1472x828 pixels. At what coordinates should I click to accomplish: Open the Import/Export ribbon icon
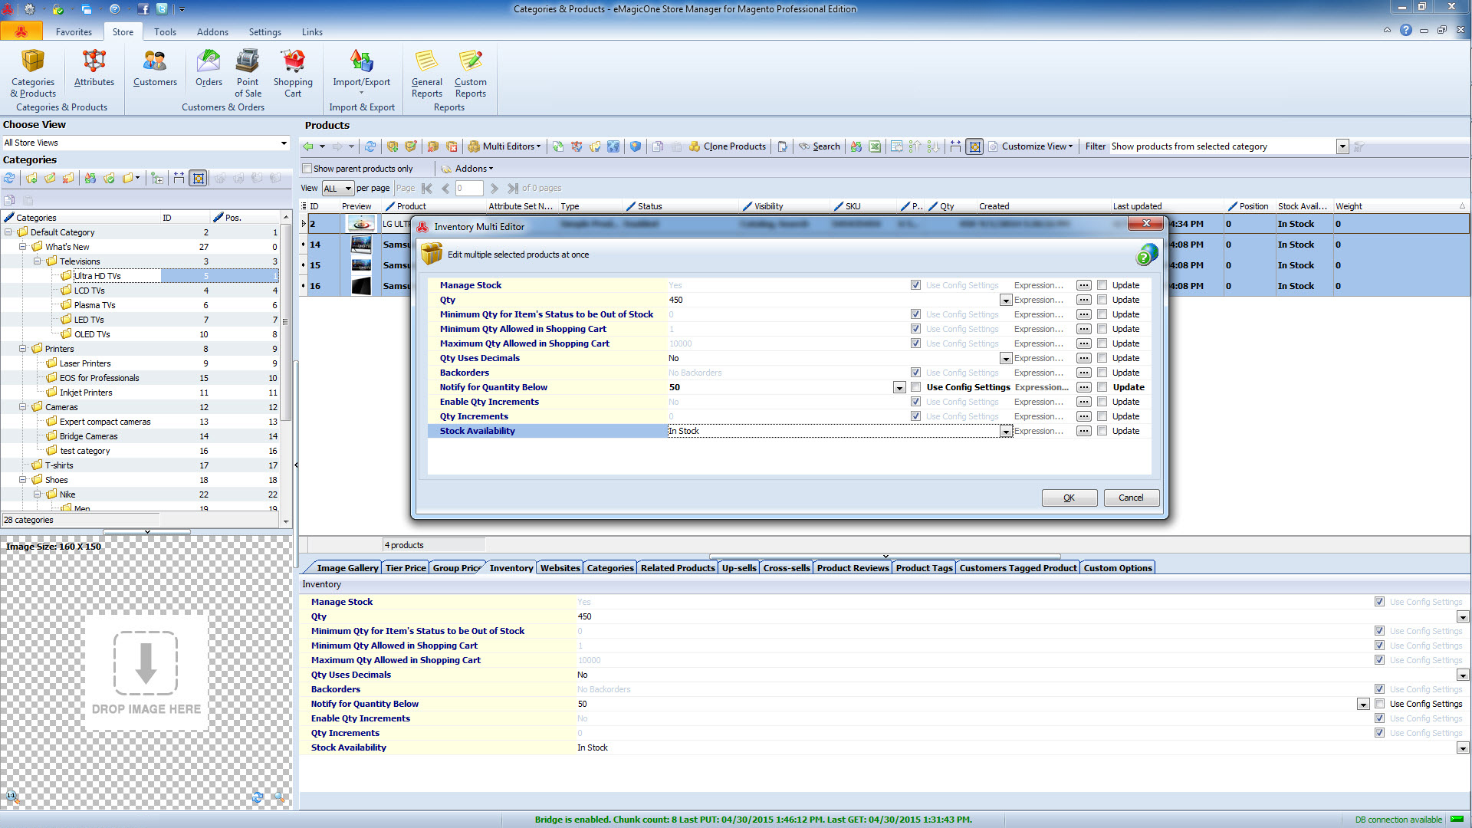coord(361,71)
